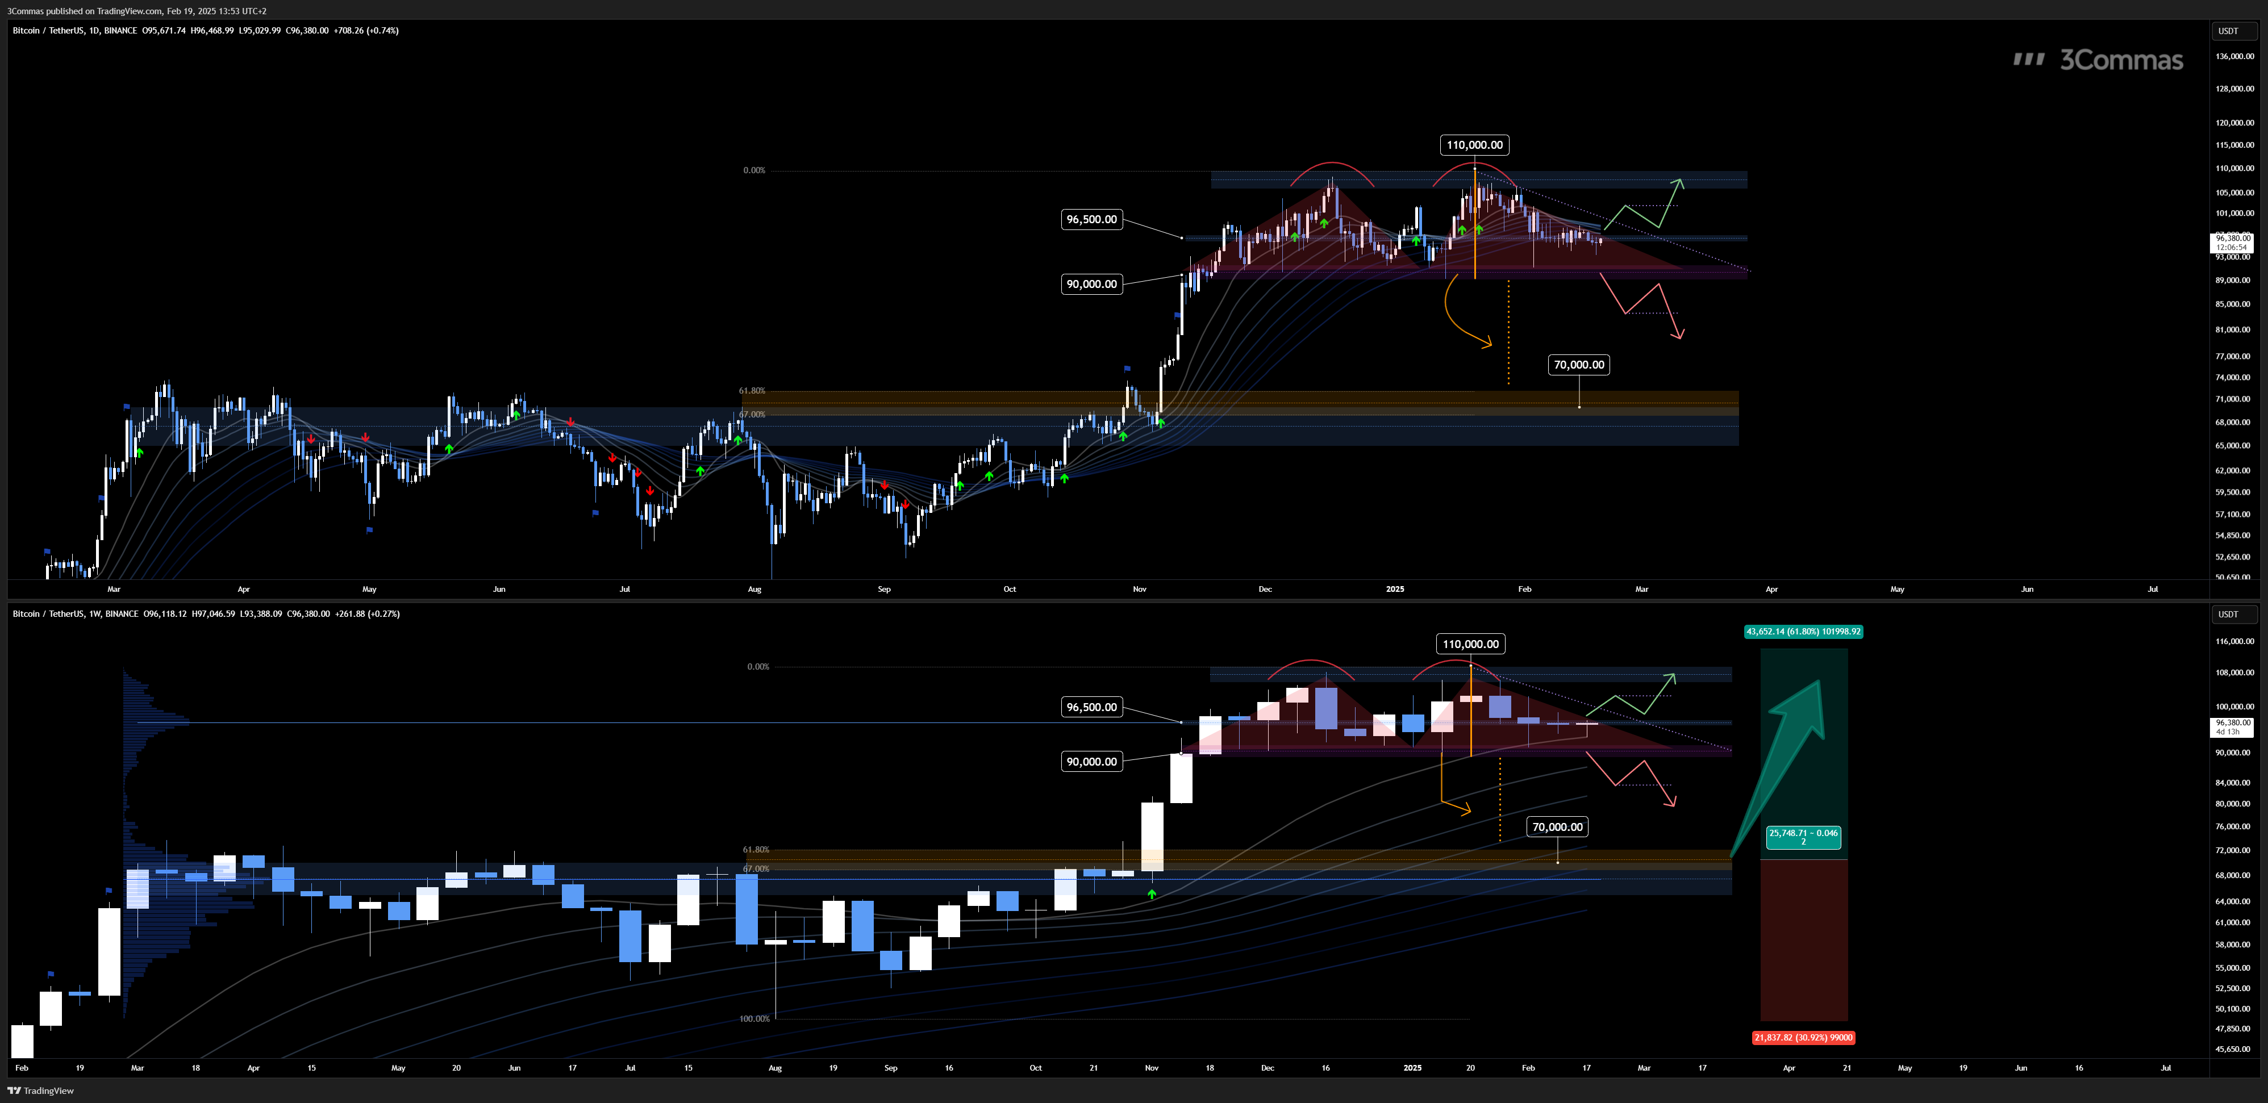Click the 100.00% Fibonacci label on weekly chart

point(754,1020)
